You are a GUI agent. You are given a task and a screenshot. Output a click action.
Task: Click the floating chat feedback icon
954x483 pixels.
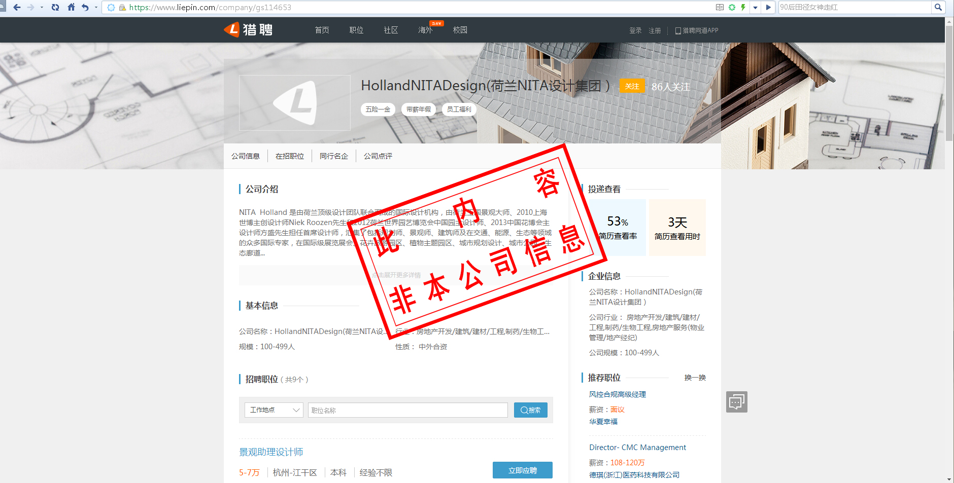coord(737,402)
